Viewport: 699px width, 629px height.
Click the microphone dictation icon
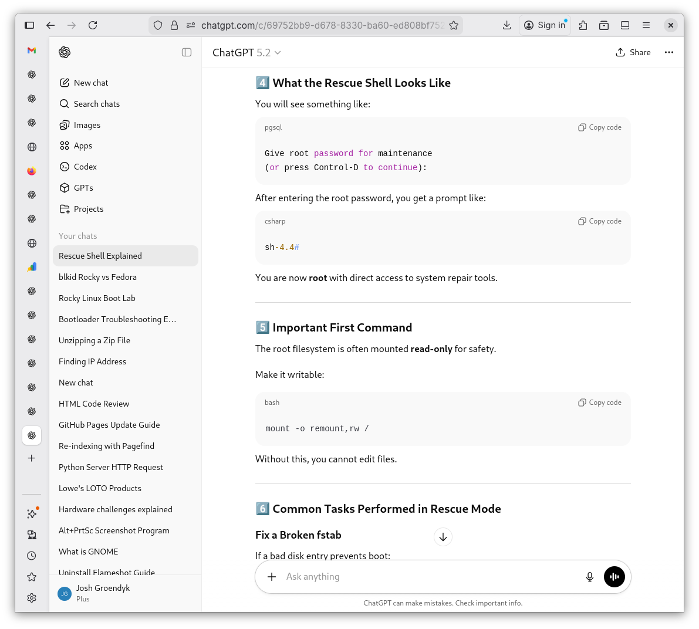pyautogui.click(x=590, y=577)
